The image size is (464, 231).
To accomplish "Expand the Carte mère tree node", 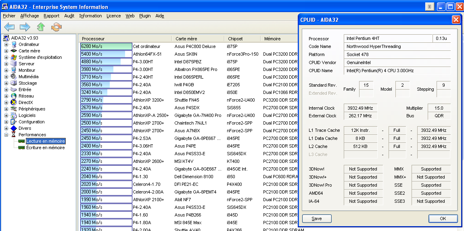I will (x=6, y=51).
